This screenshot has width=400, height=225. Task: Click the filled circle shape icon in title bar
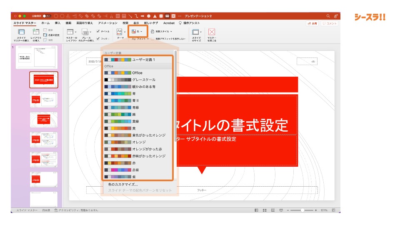click(148, 16)
